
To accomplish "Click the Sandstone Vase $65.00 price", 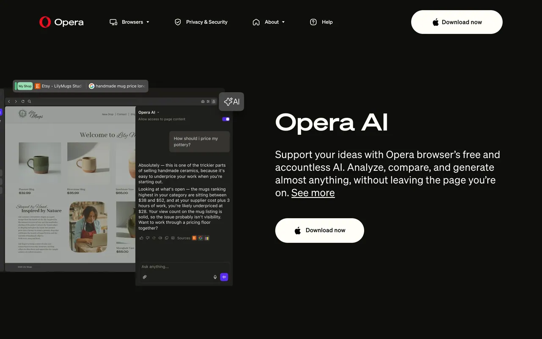I will [122, 193].
